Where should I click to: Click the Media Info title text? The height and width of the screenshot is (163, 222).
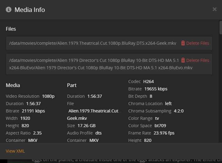pos(30,10)
